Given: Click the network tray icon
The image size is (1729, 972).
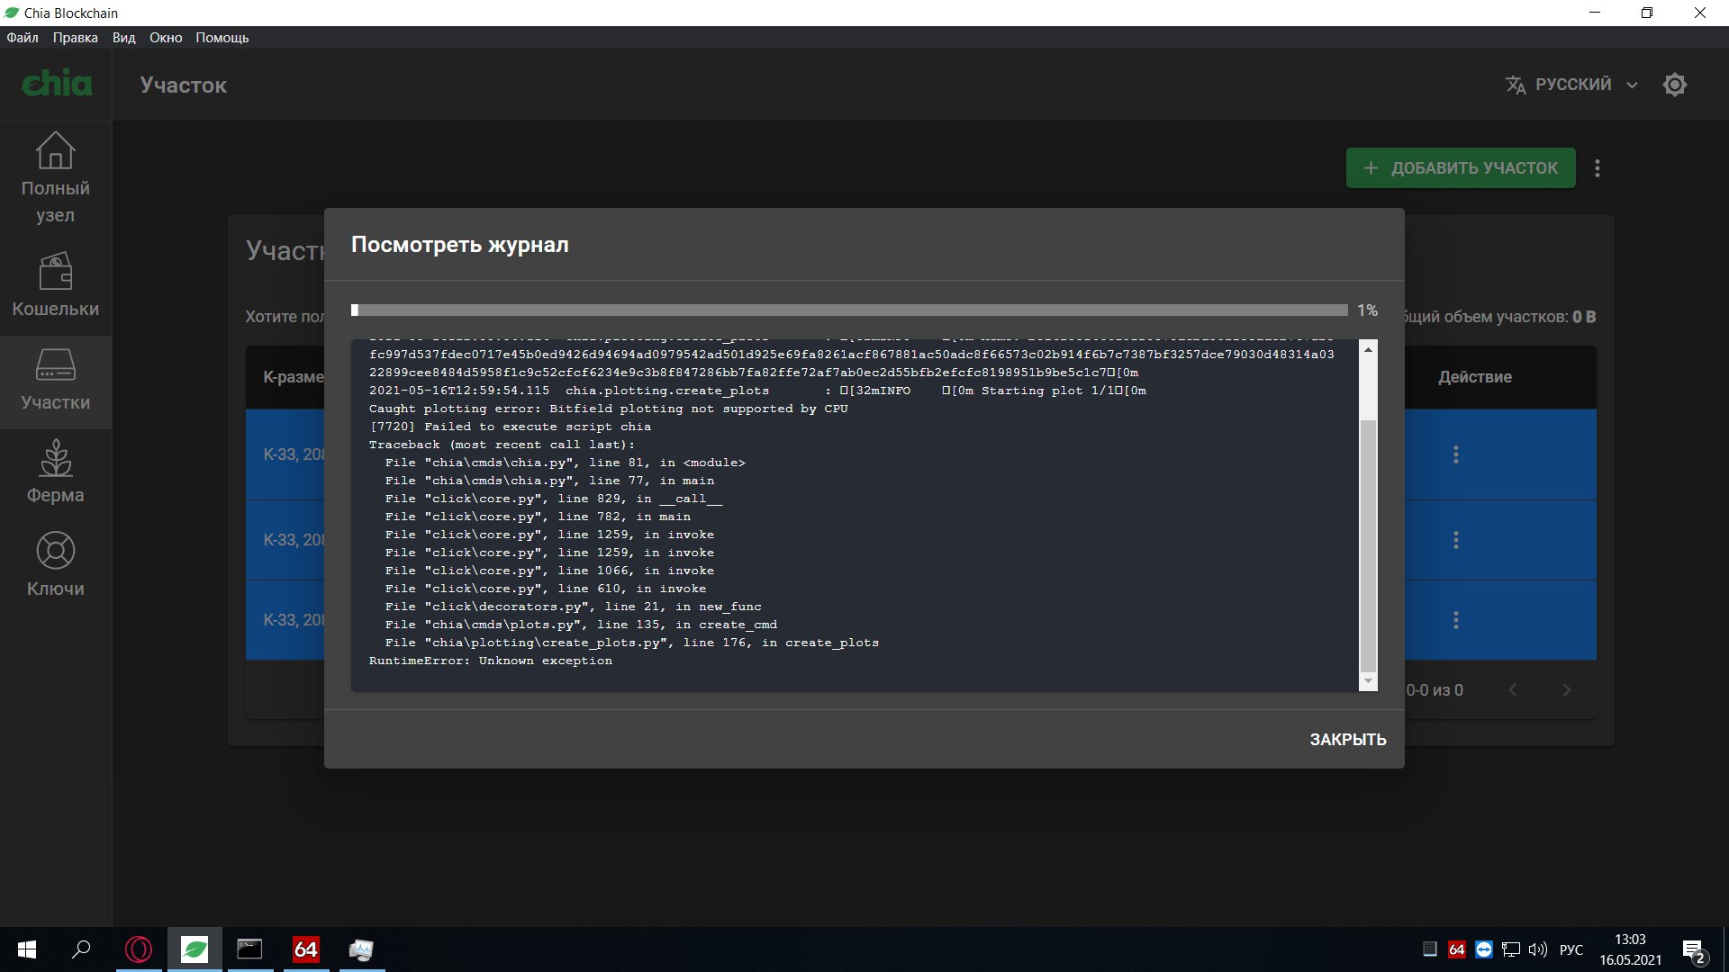Looking at the screenshot, I should (x=1511, y=949).
